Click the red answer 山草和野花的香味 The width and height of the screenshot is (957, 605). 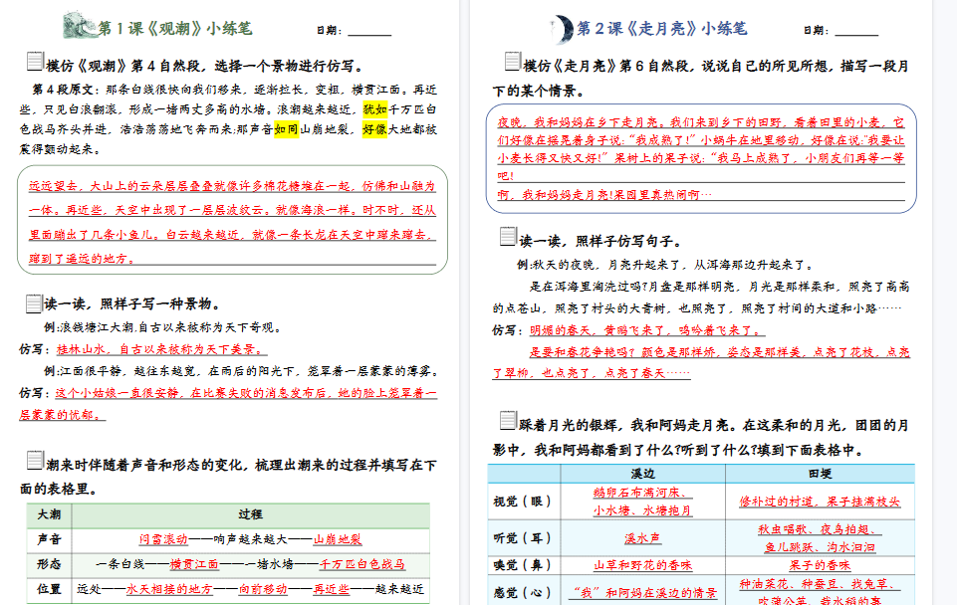tap(642, 565)
